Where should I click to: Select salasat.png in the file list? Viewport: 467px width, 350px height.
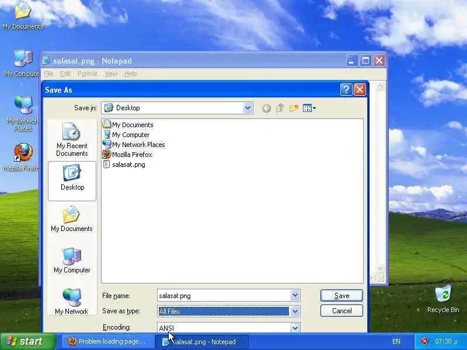pyautogui.click(x=124, y=164)
